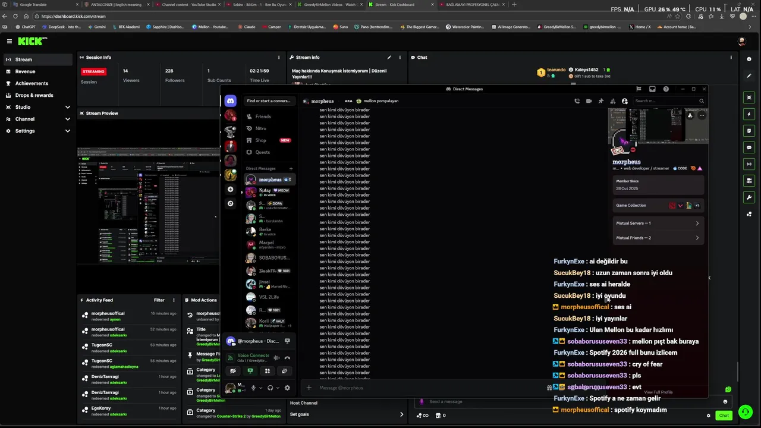
Task: Hide the Discord user profile panel
Action: coord(624,101)
